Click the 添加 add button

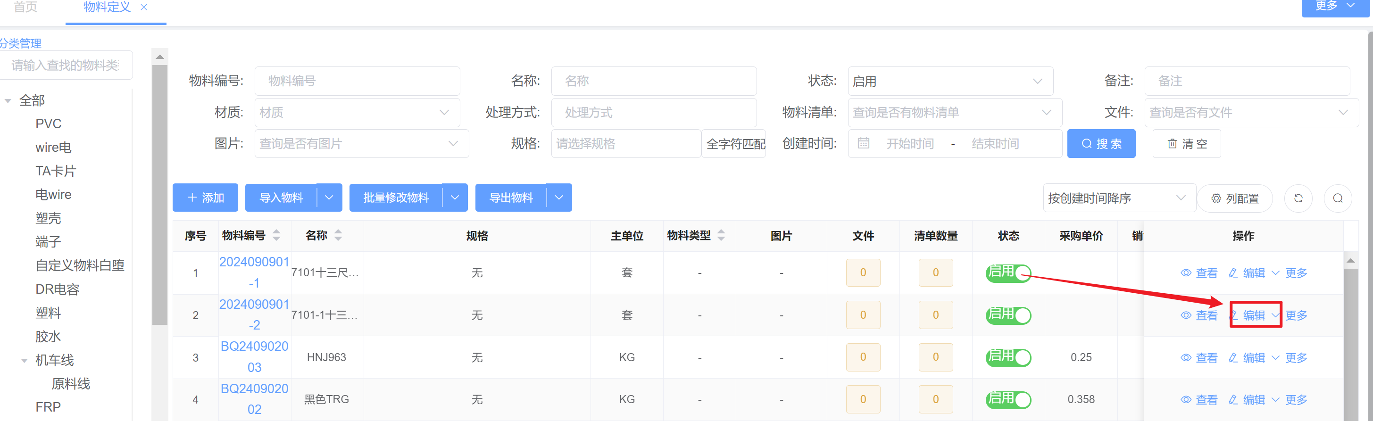click(205, 198)
